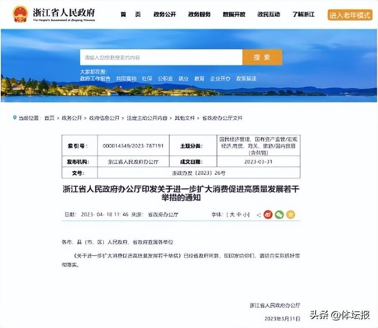Click into the search input field
This screenshot has width=378, height=328.
click(161, 57)
